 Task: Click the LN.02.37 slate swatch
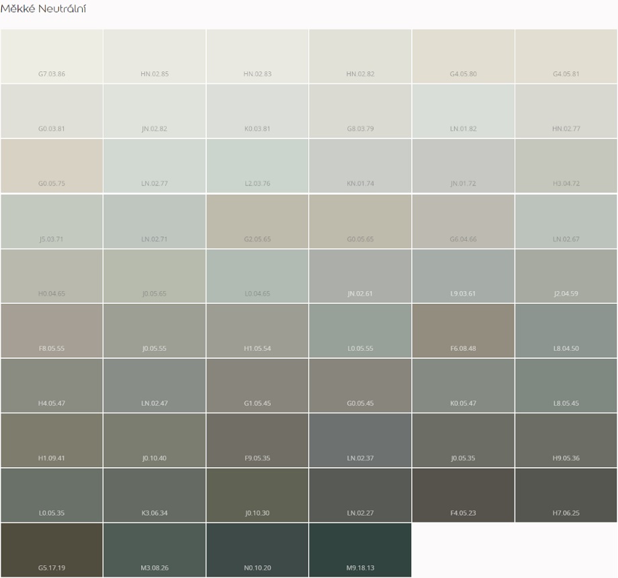[x=360, y=440]
